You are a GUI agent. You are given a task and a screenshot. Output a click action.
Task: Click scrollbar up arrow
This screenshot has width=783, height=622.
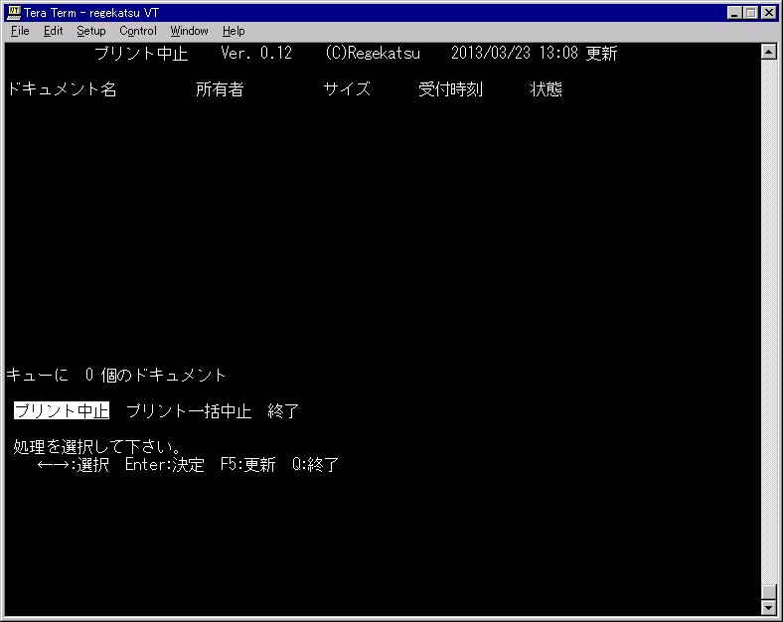click(768, 52)
